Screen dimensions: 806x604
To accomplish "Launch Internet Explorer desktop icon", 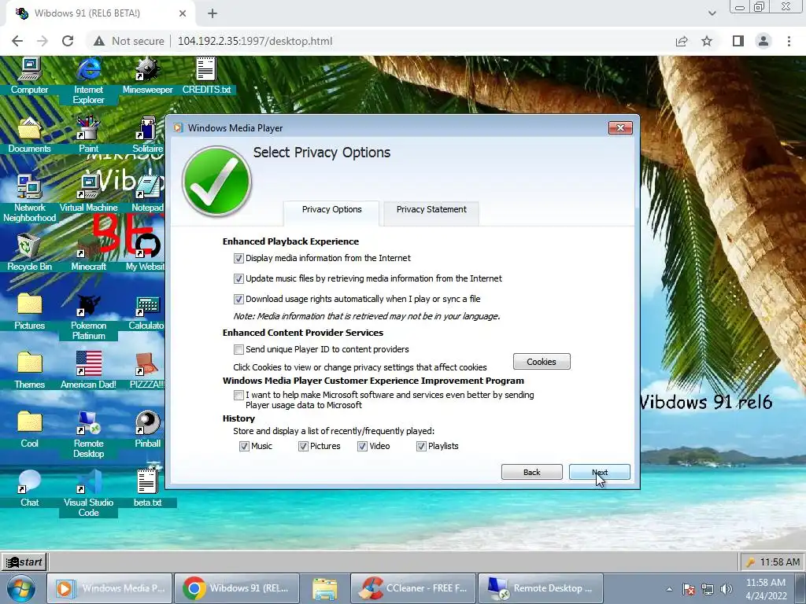I will click(88, 81).
